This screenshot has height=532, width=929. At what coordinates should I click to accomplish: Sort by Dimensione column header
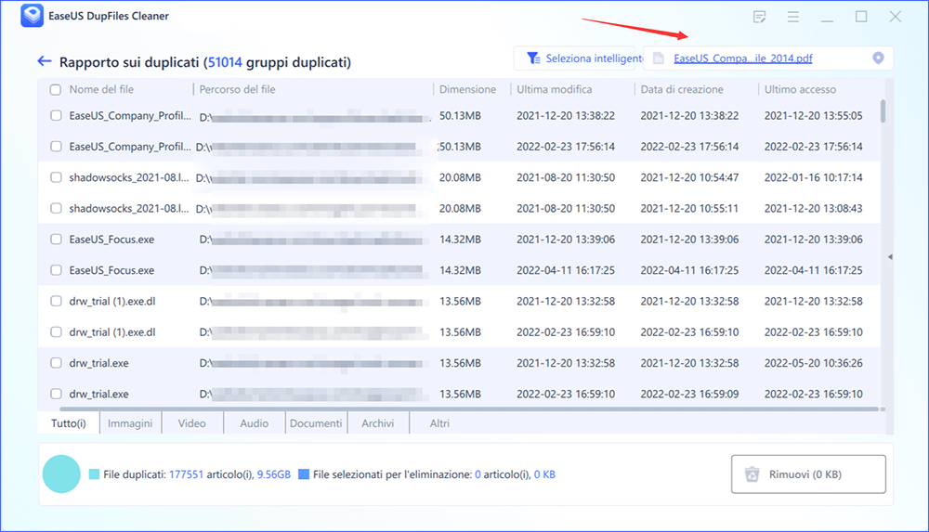(x=467, y=90)
